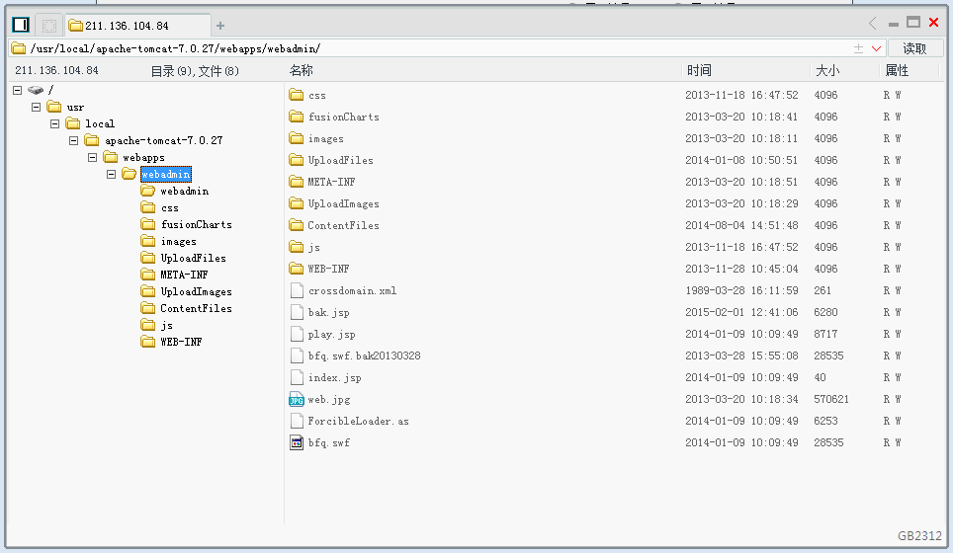953x553 pixels.
Task: Sort by 属性 column header
Action: click(x=897, y=70)
